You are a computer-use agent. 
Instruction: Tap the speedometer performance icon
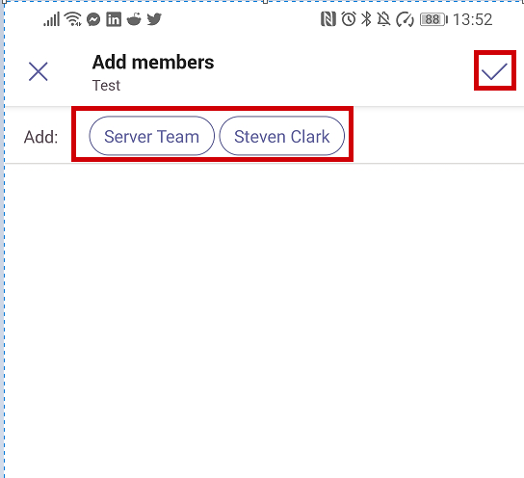click(405, 19)
